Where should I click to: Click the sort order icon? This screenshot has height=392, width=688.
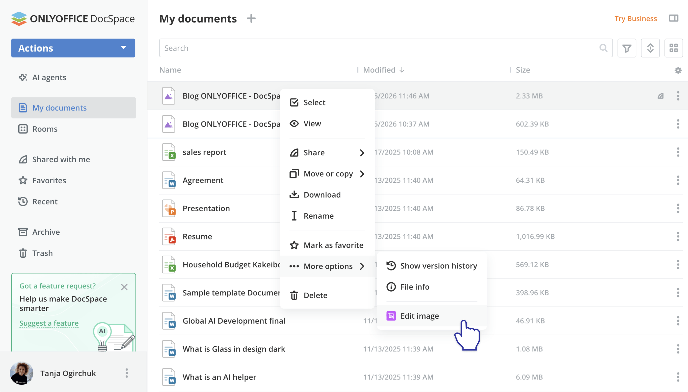(x=650, y=48)
